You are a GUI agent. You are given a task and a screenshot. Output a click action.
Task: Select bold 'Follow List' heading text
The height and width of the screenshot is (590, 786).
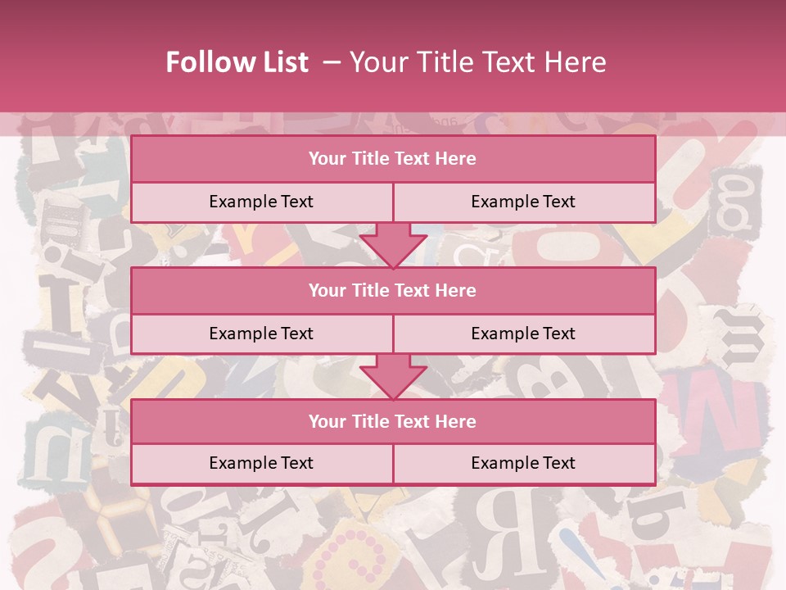tap(237, 62)
